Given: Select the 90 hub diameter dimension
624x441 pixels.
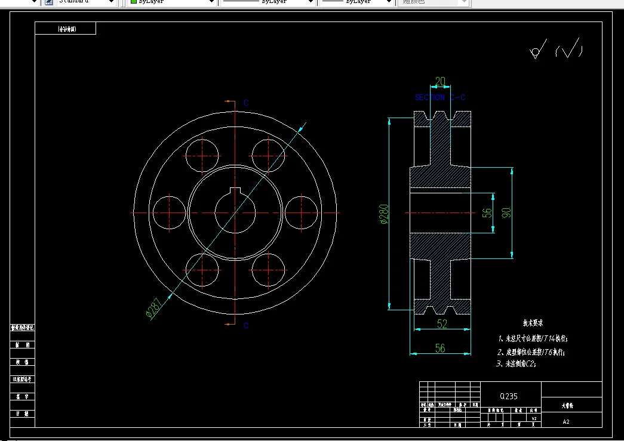Looking at the screenshot, I should tap(506, 213).
